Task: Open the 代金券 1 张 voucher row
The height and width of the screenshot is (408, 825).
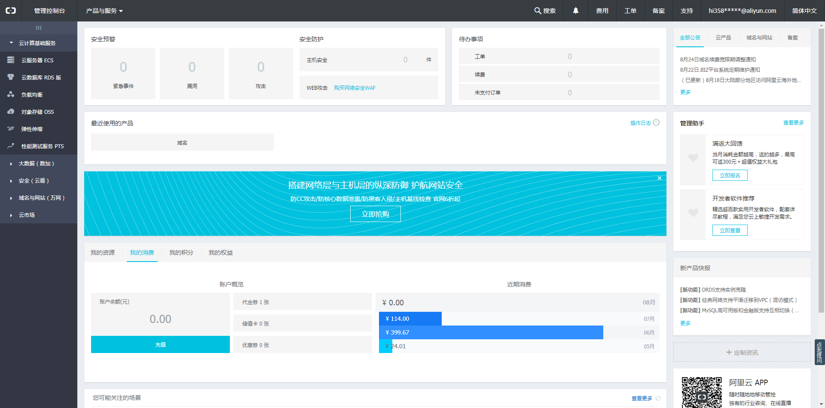Action: 302,302
